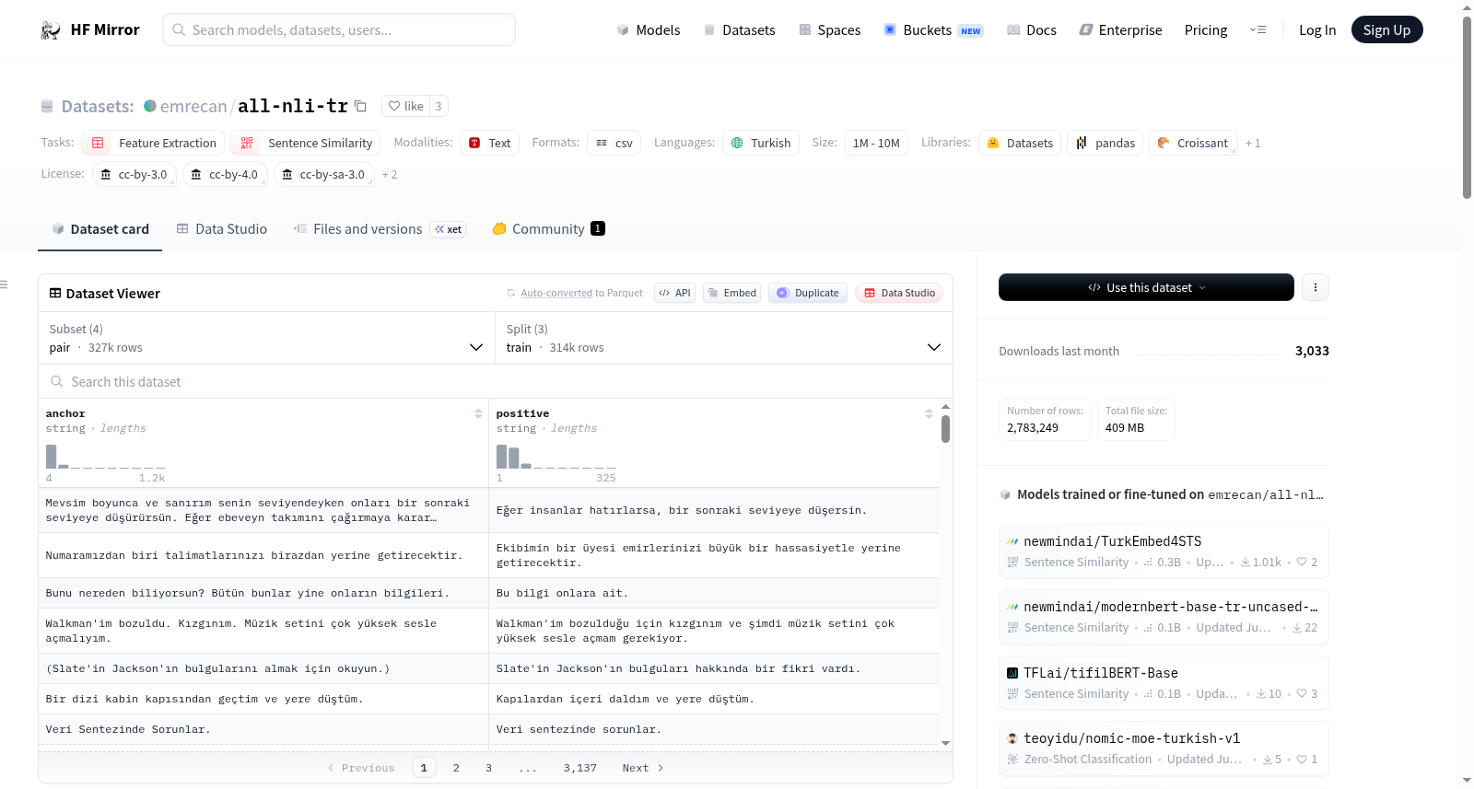Screen dimensions: 1474x789
Task: Go to page 3 of the dataset
Action: pos(488,768)
